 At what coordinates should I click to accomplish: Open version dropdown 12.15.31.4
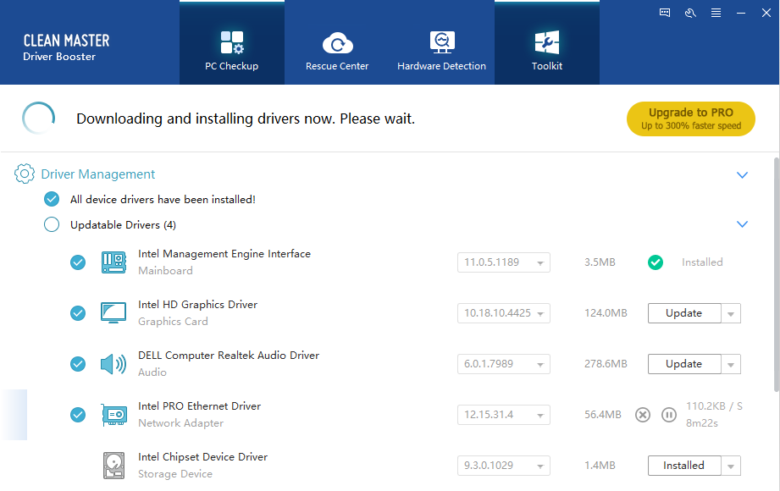coord(503,415)
